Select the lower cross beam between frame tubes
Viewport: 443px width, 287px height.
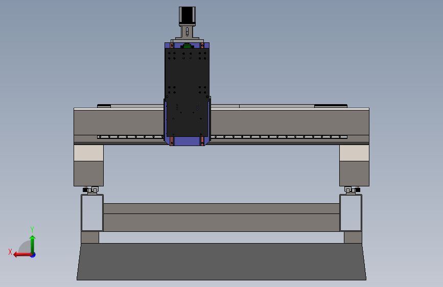click(x=222, y=218)
